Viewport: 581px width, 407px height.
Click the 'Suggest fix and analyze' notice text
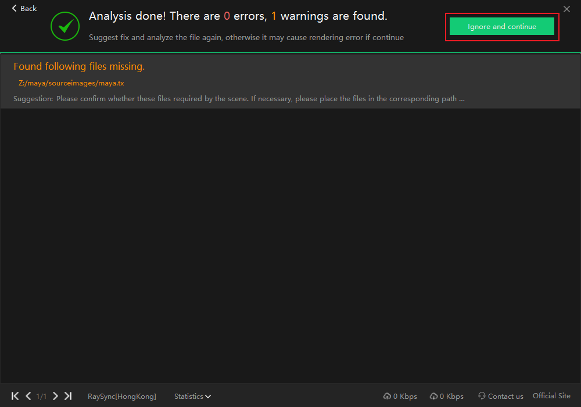pyautogui.click(x=246, y=37)
